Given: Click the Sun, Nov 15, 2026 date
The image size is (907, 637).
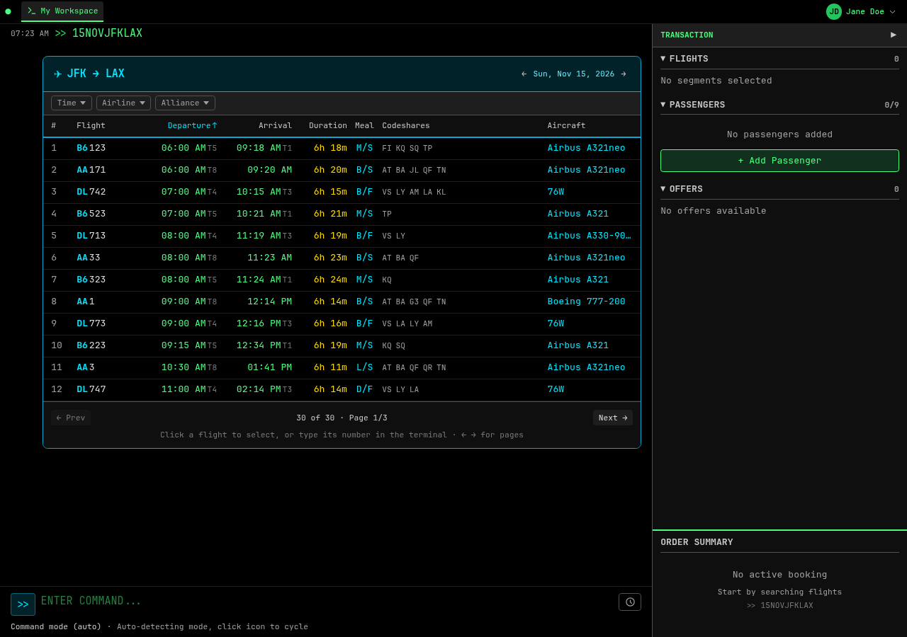Looking at the screenshot, I should (574, 74).
